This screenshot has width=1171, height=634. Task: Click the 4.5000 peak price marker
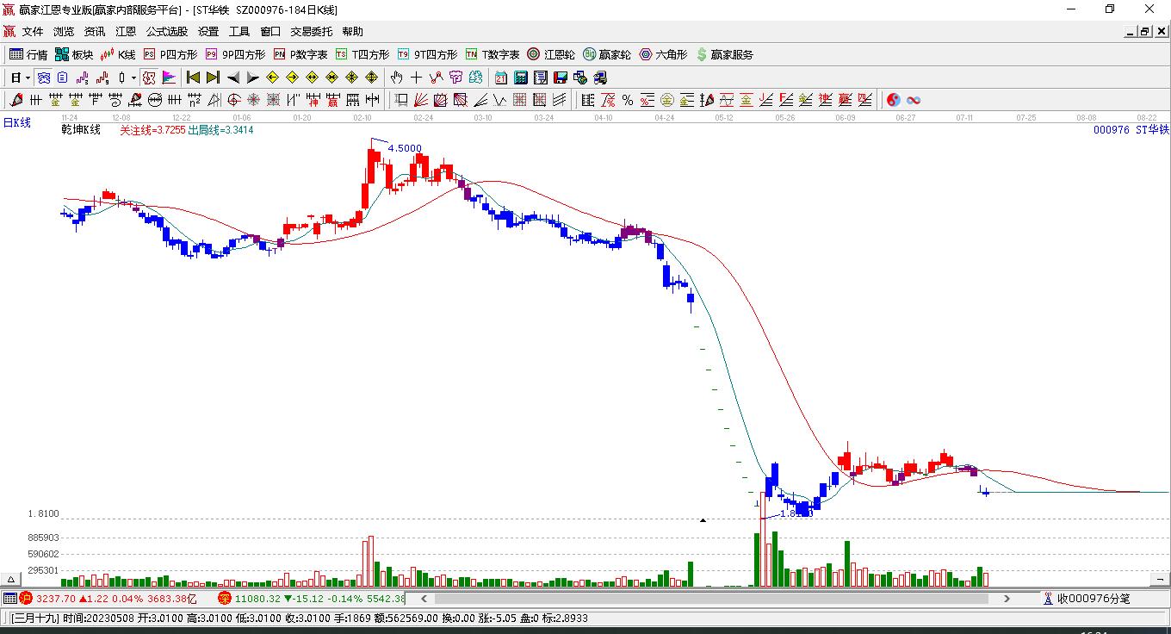pyautogui.click(x=405, y=148)
